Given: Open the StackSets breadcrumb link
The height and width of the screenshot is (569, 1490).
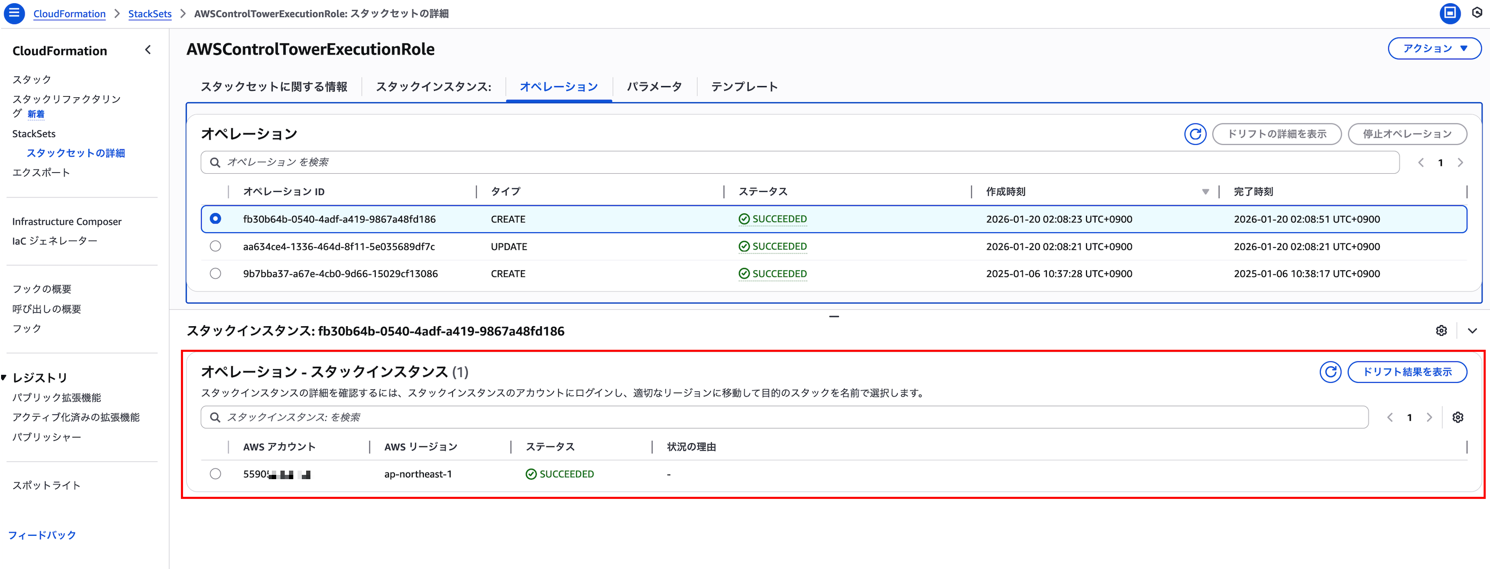Looking at the screenshot, I should pyautogui.click(x=149, y=13).
